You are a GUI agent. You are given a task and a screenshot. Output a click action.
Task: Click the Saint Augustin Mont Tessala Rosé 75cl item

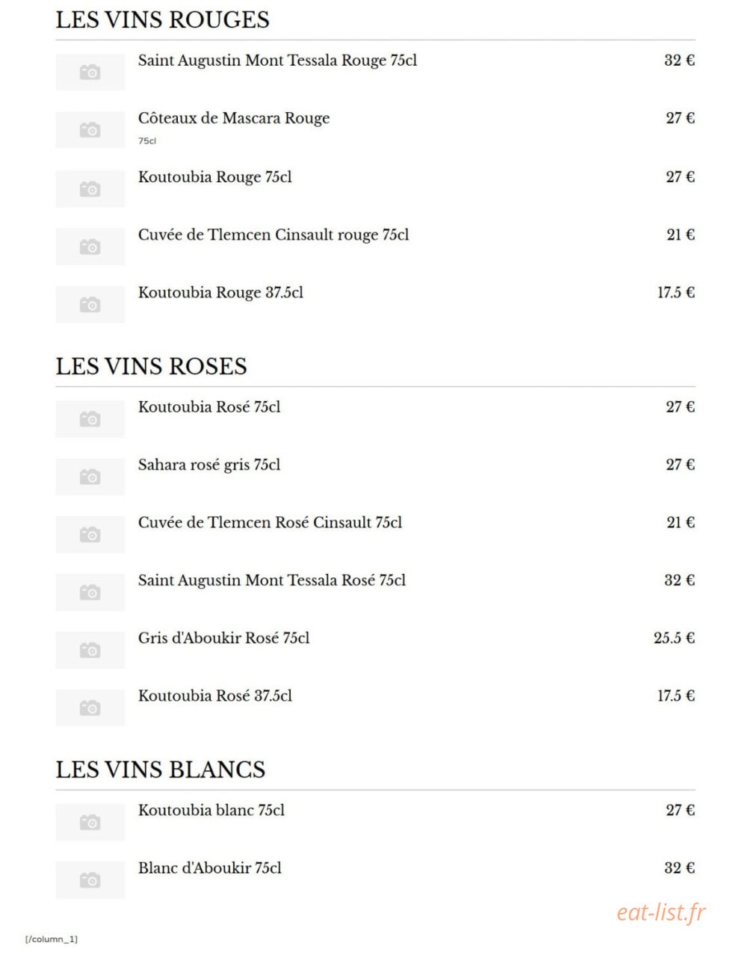click(x=272, y=580)
